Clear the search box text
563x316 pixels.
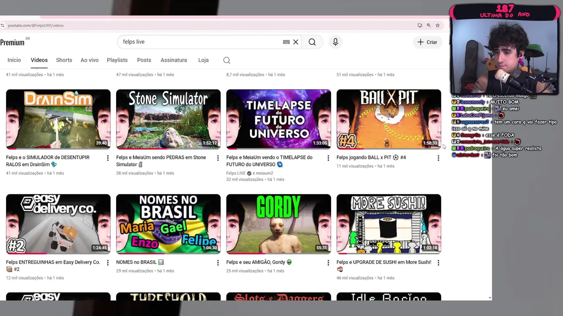pos(296,42)
